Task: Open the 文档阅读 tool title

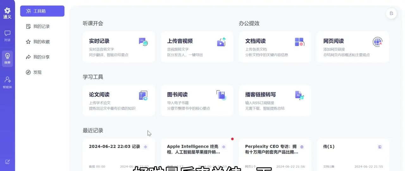Action: point(255,41)
